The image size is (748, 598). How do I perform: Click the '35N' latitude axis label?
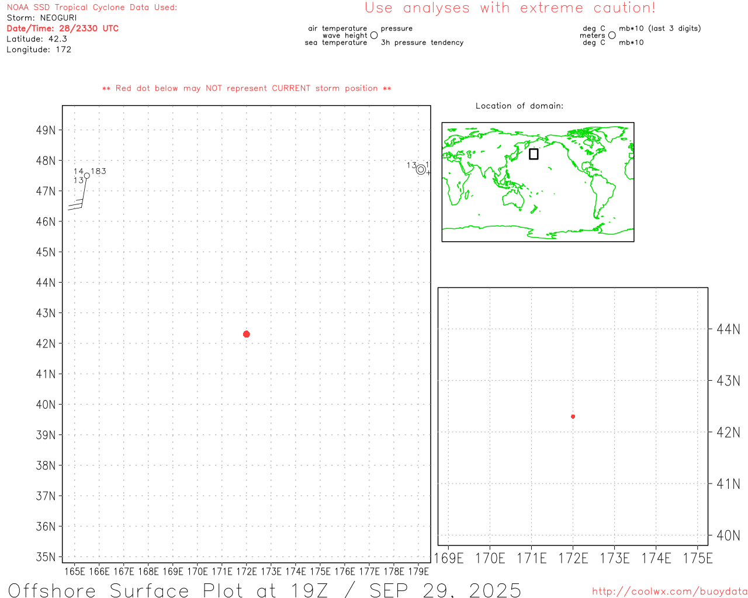pyautogui.click(x=46, y=557)
